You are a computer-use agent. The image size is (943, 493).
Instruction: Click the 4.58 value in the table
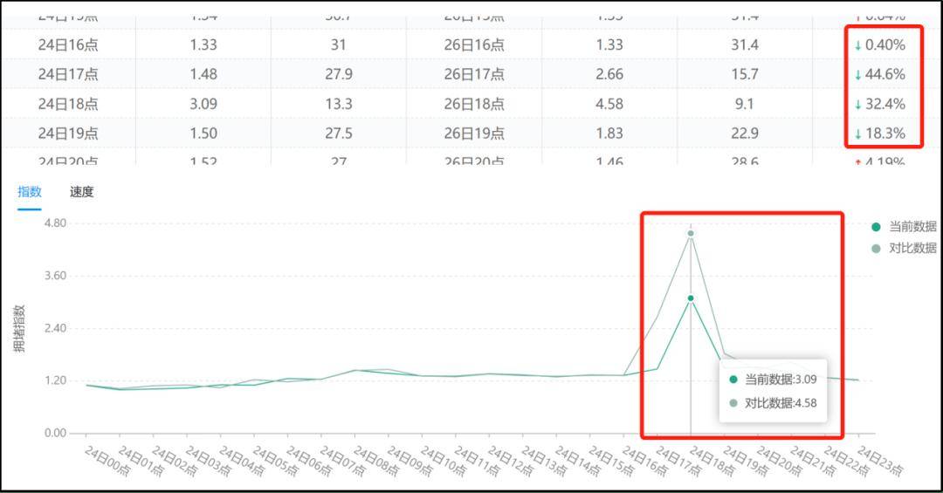point(609,104)
